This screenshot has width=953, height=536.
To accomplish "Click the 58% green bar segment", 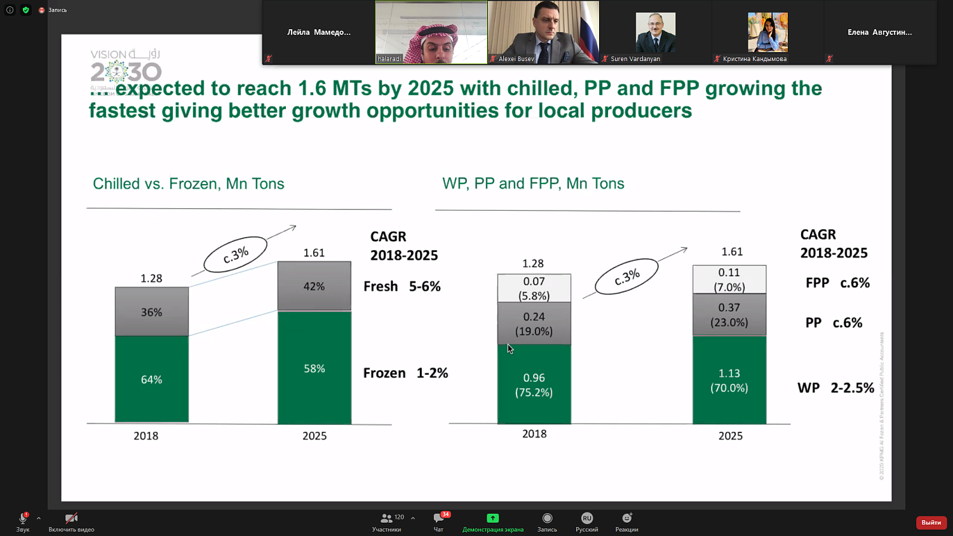I will click(x=314, y=368).
